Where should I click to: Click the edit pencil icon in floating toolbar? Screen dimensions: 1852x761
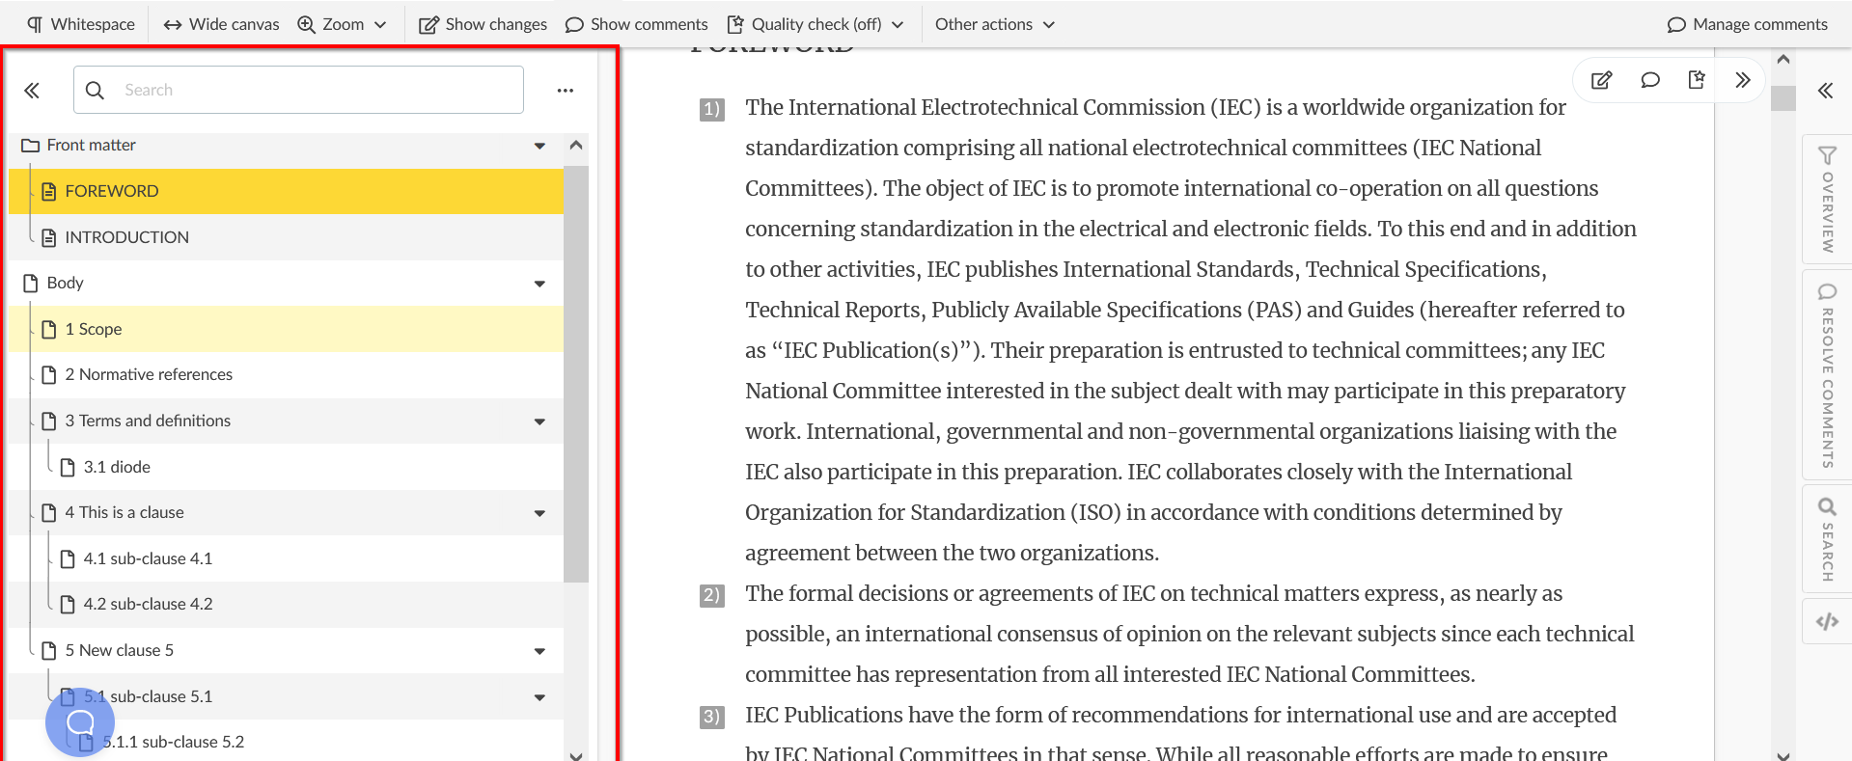coord(1601,80)
